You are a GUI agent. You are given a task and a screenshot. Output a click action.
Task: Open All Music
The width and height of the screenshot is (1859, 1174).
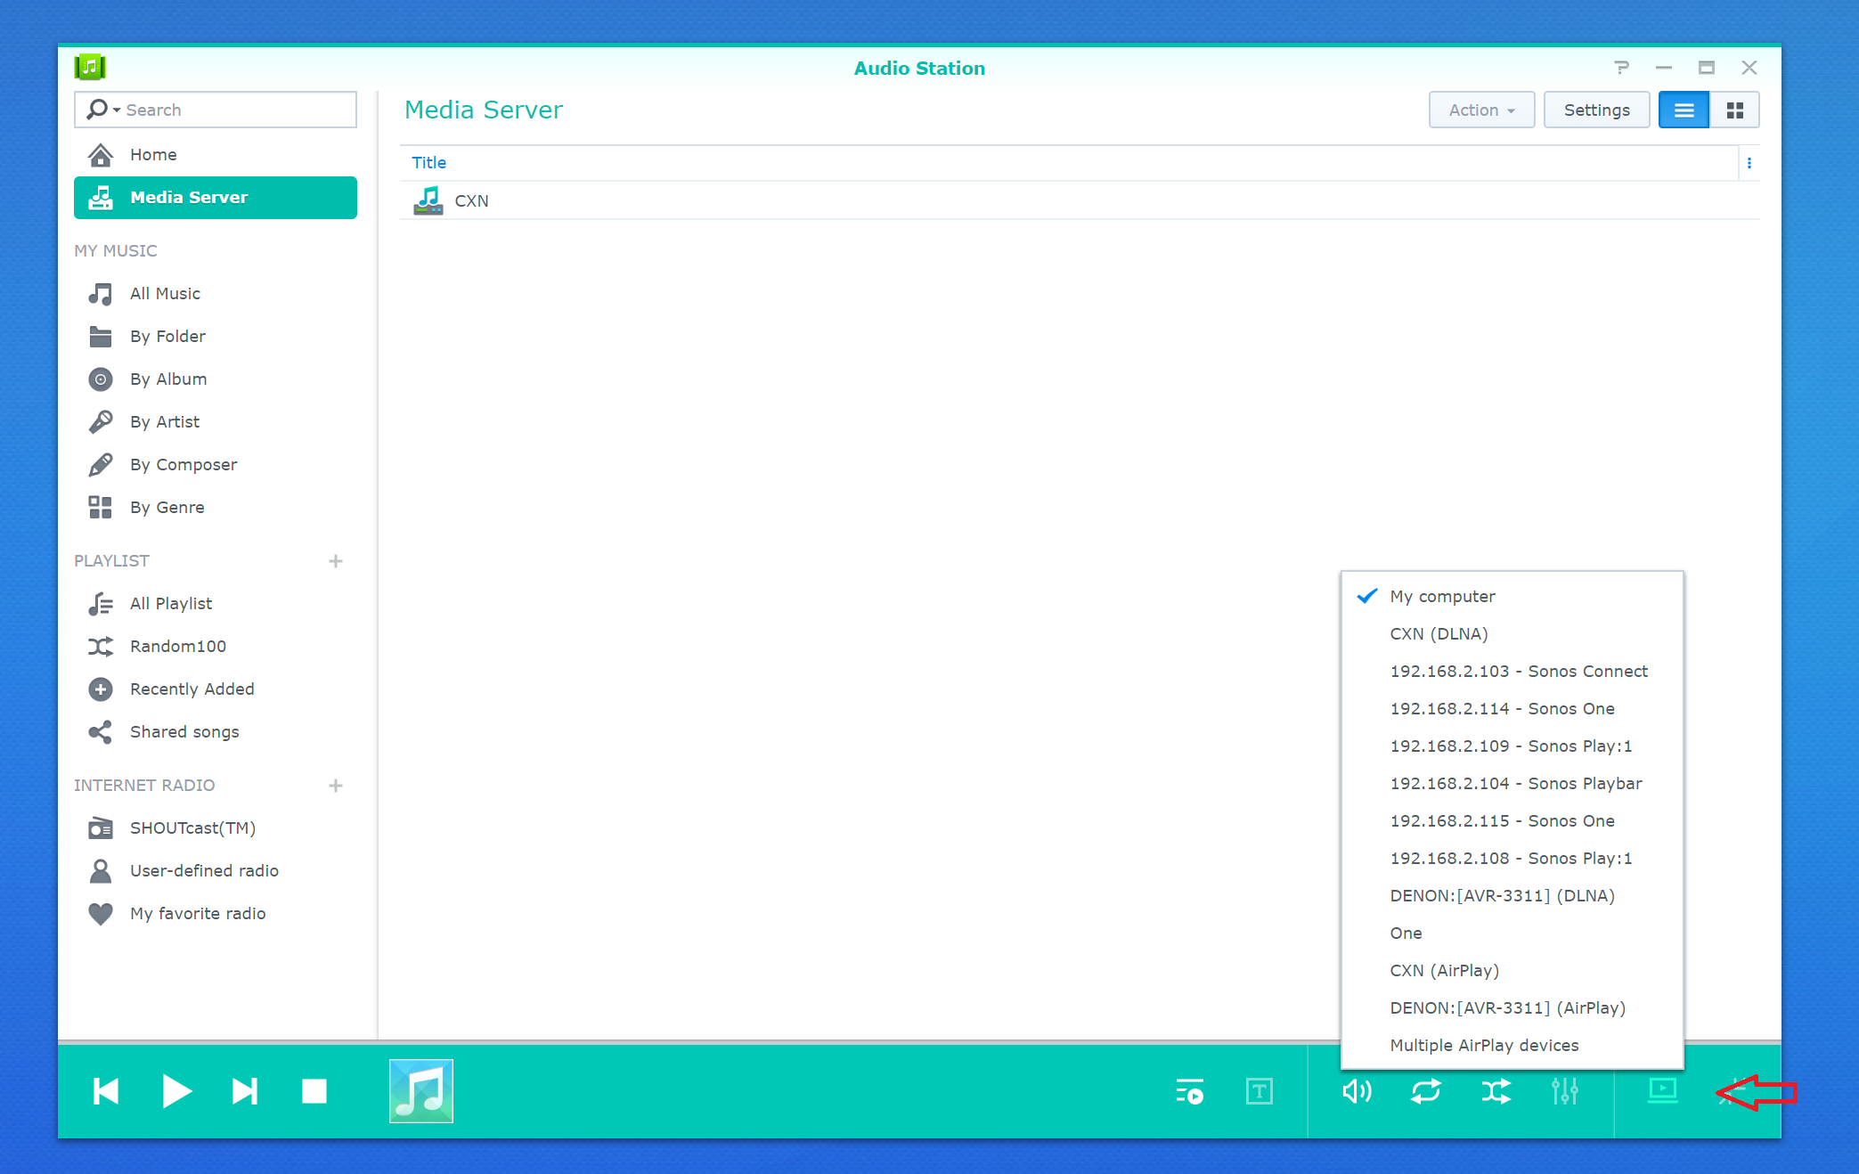coord(216,294)
